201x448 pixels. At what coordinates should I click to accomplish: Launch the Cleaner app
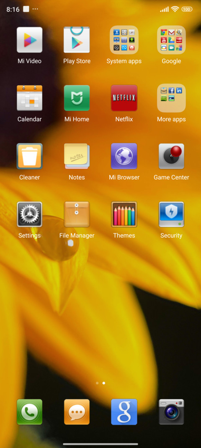point(29,156)
